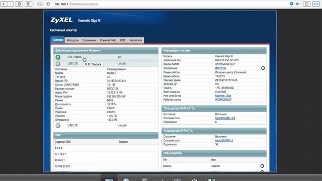The height and width of the screenshot is (181, 322).
Task: Click DNS server entry 49.45.0.1
Action: (60, 160)
